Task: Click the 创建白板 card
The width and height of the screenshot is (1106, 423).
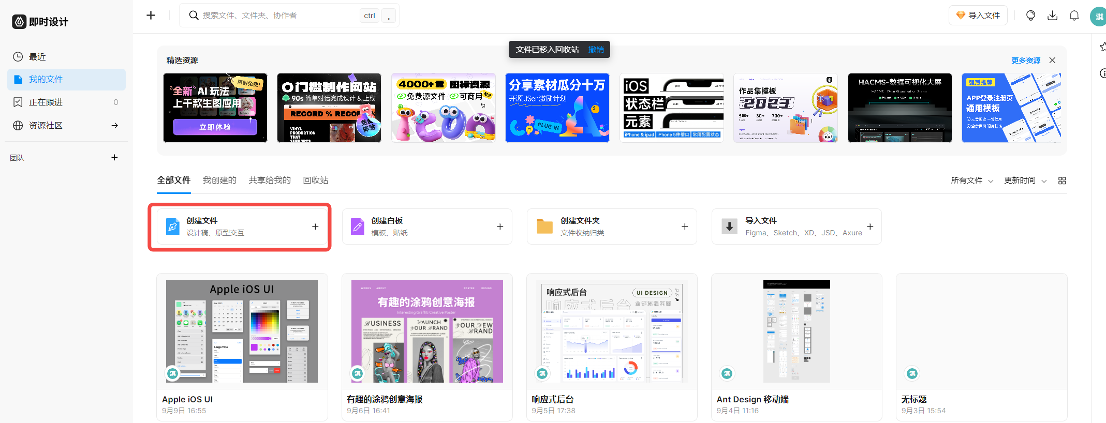Action: pos(427,226)
